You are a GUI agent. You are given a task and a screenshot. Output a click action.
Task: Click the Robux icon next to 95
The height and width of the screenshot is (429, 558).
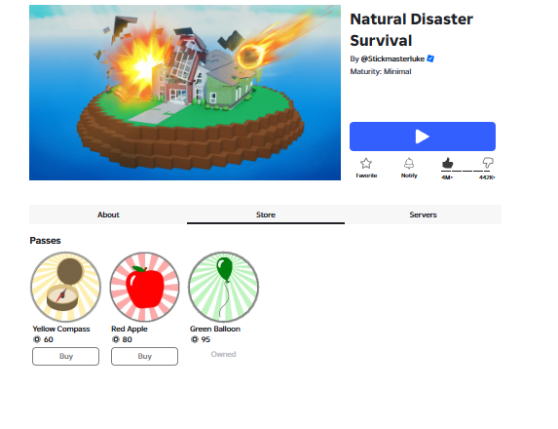195,339
